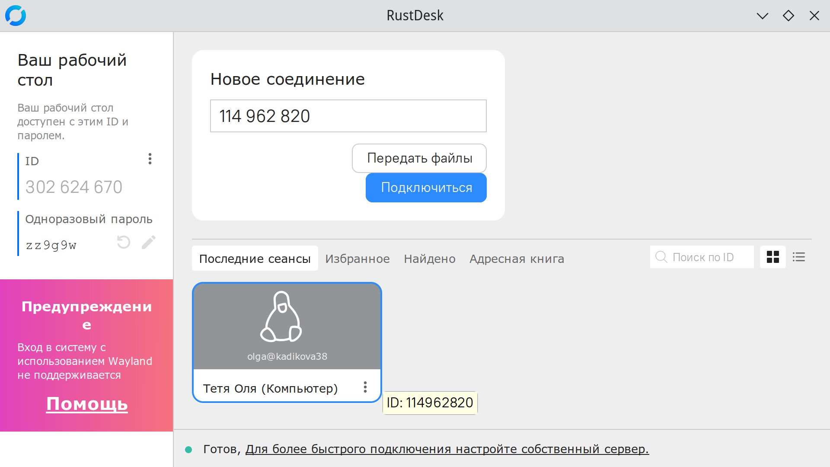Viewport: 830px width, 467px height.
Task: Follow the Помощь link in the warning
Action: point(87,404)
